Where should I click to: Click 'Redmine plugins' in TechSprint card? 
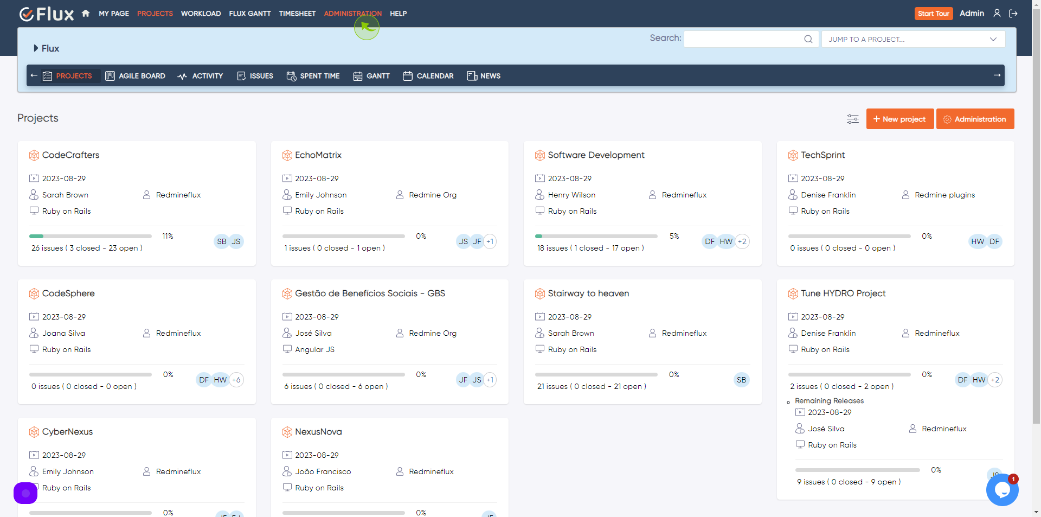[944, 195]
